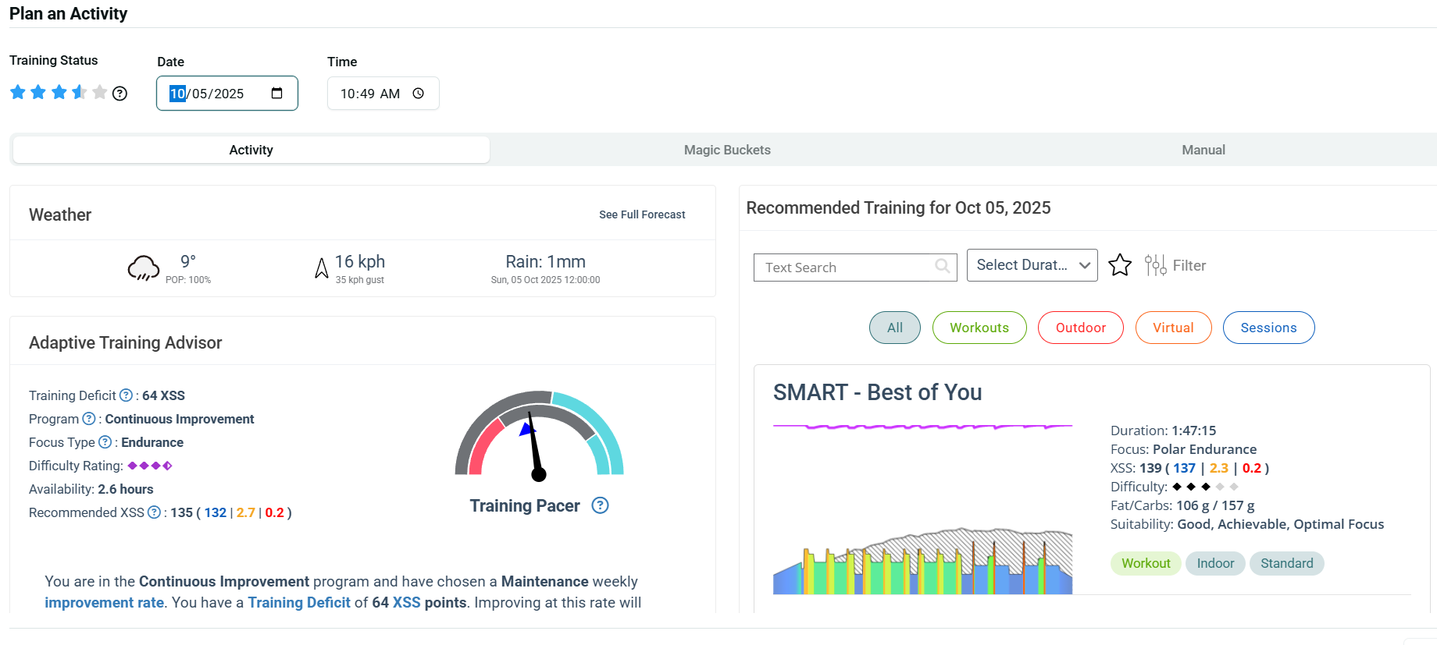Toggle the Workouts filter pill
1437x645 pixels.
tap(979, 328)
